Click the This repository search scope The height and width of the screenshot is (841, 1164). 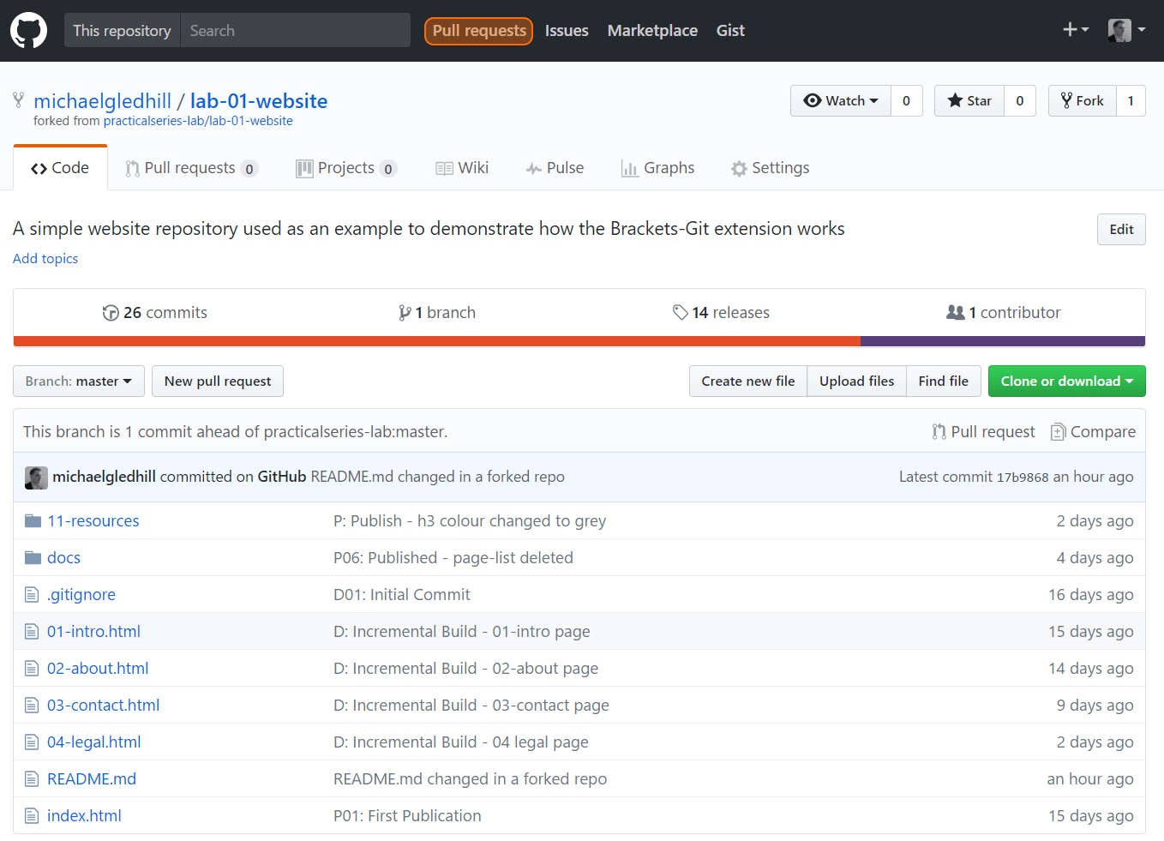click(122, 30)
